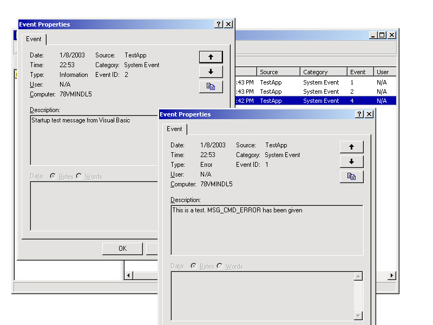Open the Event tab in the Information event dialog
433x325 pixels.
click(x=34, y=39)
